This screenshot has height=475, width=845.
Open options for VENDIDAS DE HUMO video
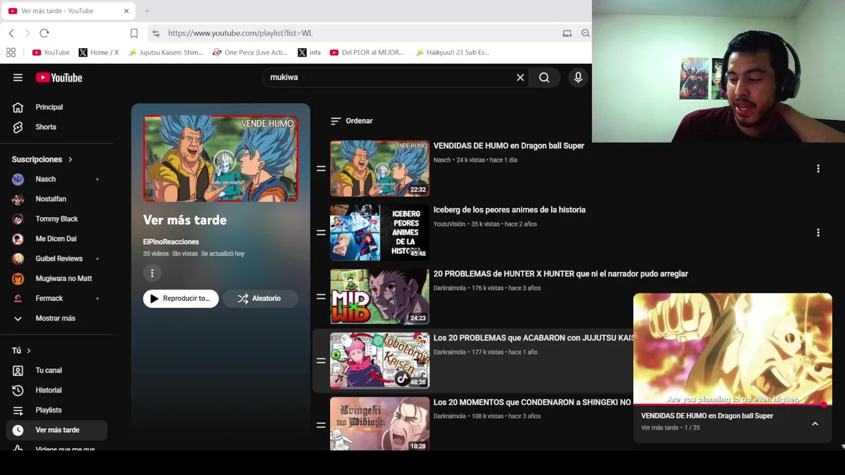(818, 169)
